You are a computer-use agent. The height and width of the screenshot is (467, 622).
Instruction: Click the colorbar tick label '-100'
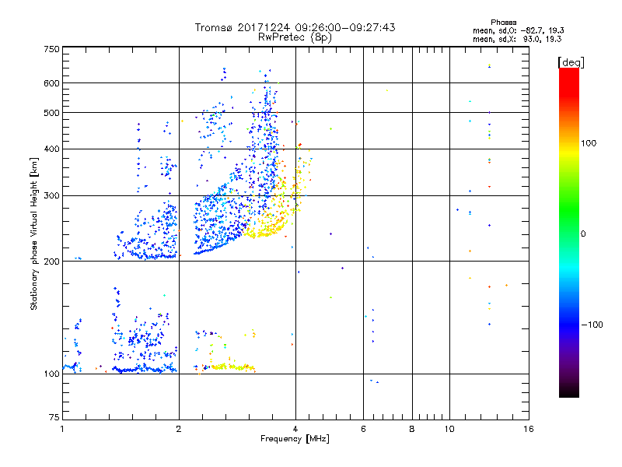(592, 325)
